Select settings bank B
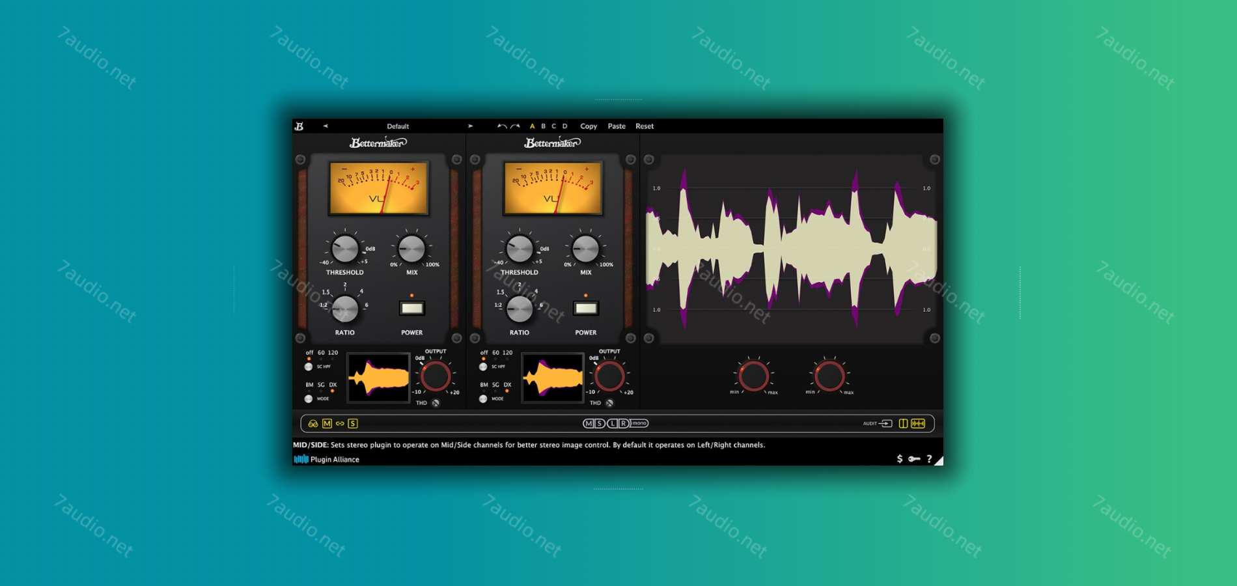This screenshot has width=1237, height=586. click(543, 126)
